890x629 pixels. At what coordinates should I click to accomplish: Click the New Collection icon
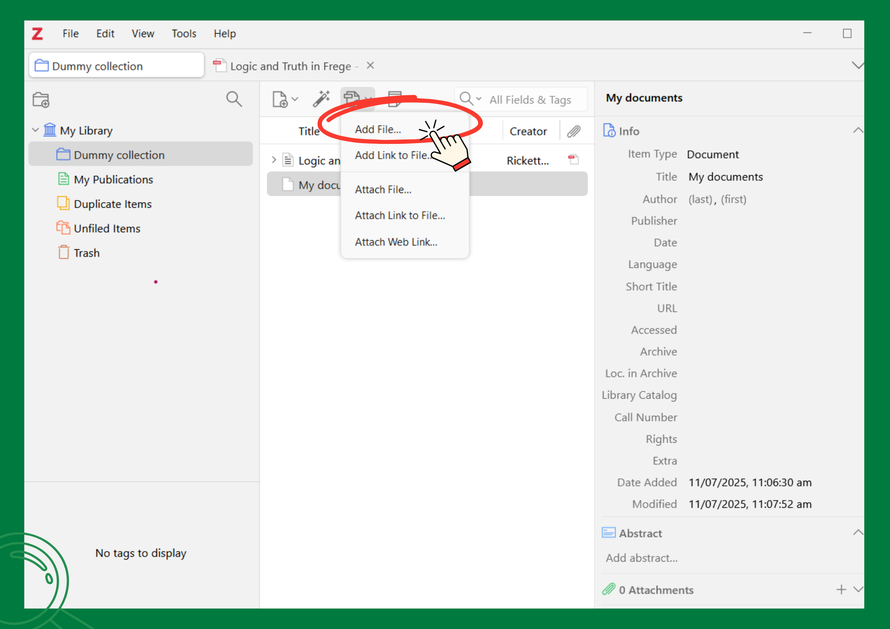coord(41,99)
